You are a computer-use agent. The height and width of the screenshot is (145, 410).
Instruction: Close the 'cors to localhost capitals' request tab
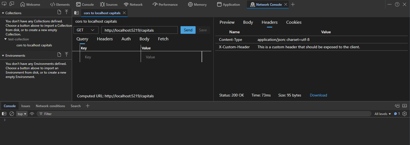[x=124, y=13]
